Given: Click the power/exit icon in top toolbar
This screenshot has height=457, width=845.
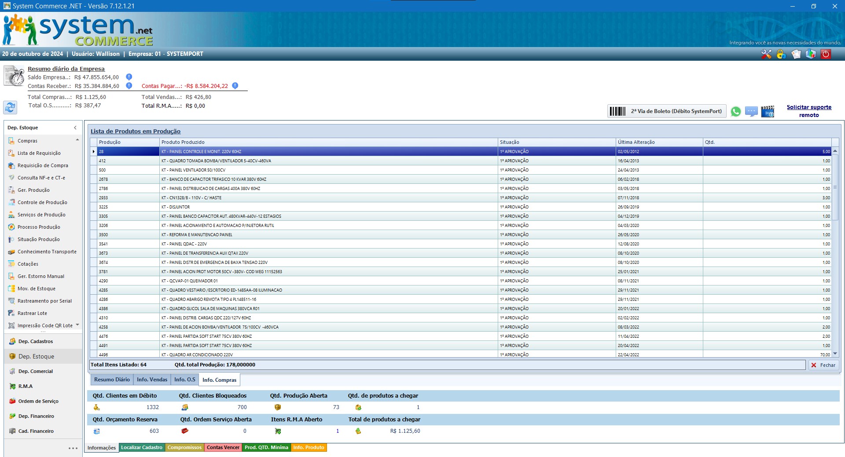Looking at the screenshot, I should point(826,54).
